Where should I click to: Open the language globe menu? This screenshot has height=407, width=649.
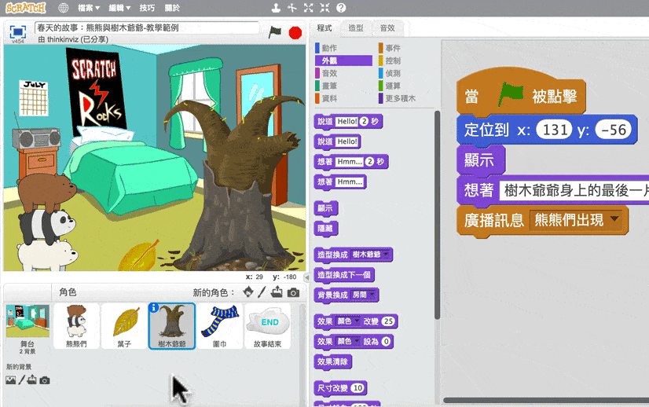coord(63,8)
